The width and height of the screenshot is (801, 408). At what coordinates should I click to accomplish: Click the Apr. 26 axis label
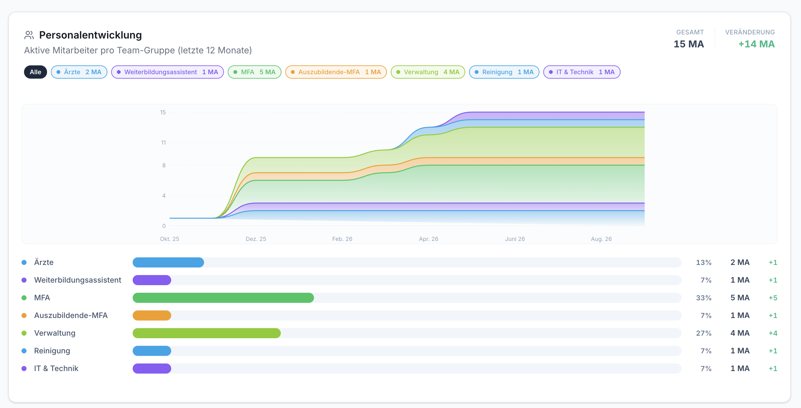coord(429,239)
